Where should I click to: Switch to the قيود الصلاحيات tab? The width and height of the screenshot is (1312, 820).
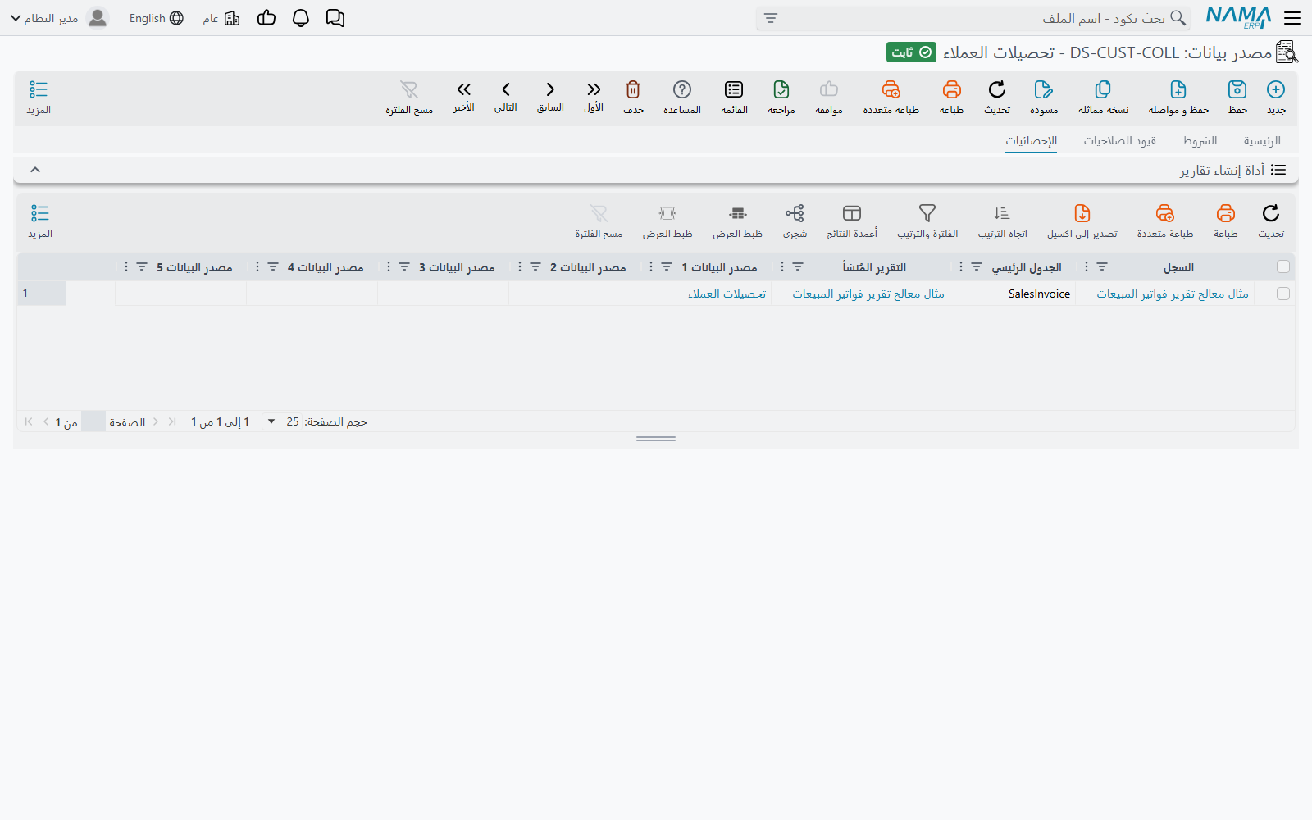tap(1119, 141)
